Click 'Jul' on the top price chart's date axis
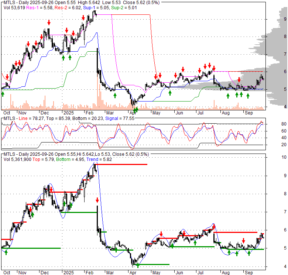288x275 pixels. (x=200, y=113)
